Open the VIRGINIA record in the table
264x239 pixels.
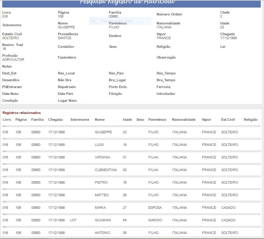click(102, 157)
